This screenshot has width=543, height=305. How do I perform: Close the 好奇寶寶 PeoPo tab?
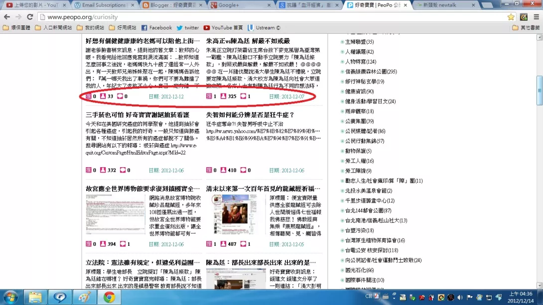(x=405, y=5)
